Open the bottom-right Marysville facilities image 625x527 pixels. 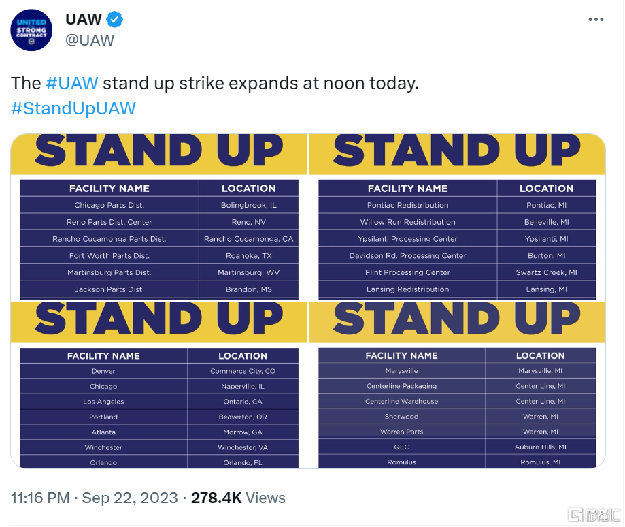tap(457, 385)
